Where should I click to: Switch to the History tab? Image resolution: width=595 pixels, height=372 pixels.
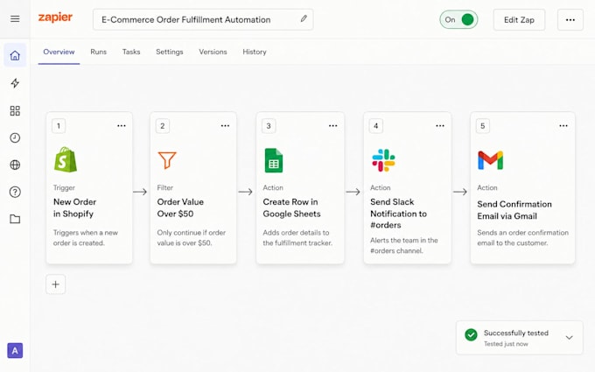click(255, 52)
